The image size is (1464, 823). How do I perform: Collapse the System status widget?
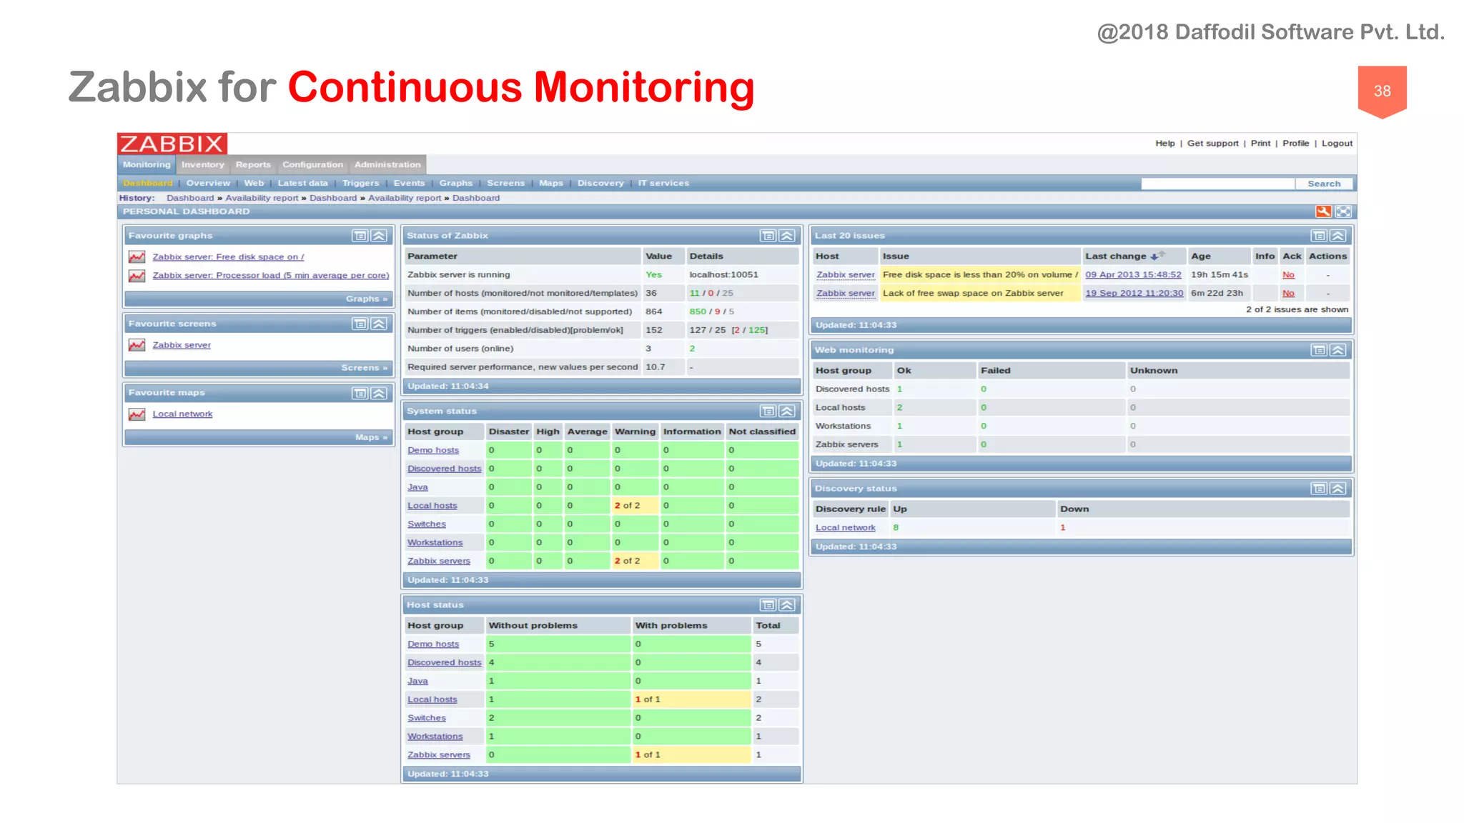coord(787,411)
